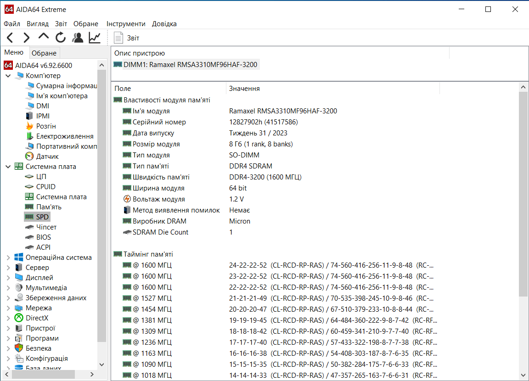Collapse the Комп'ютер tree node
The image size is (529, 381).
click(x=8, y=76)
